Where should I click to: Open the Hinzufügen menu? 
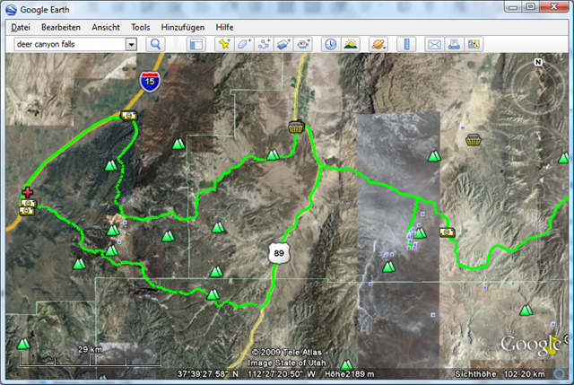pyautogui.click(x=184, y=27)
